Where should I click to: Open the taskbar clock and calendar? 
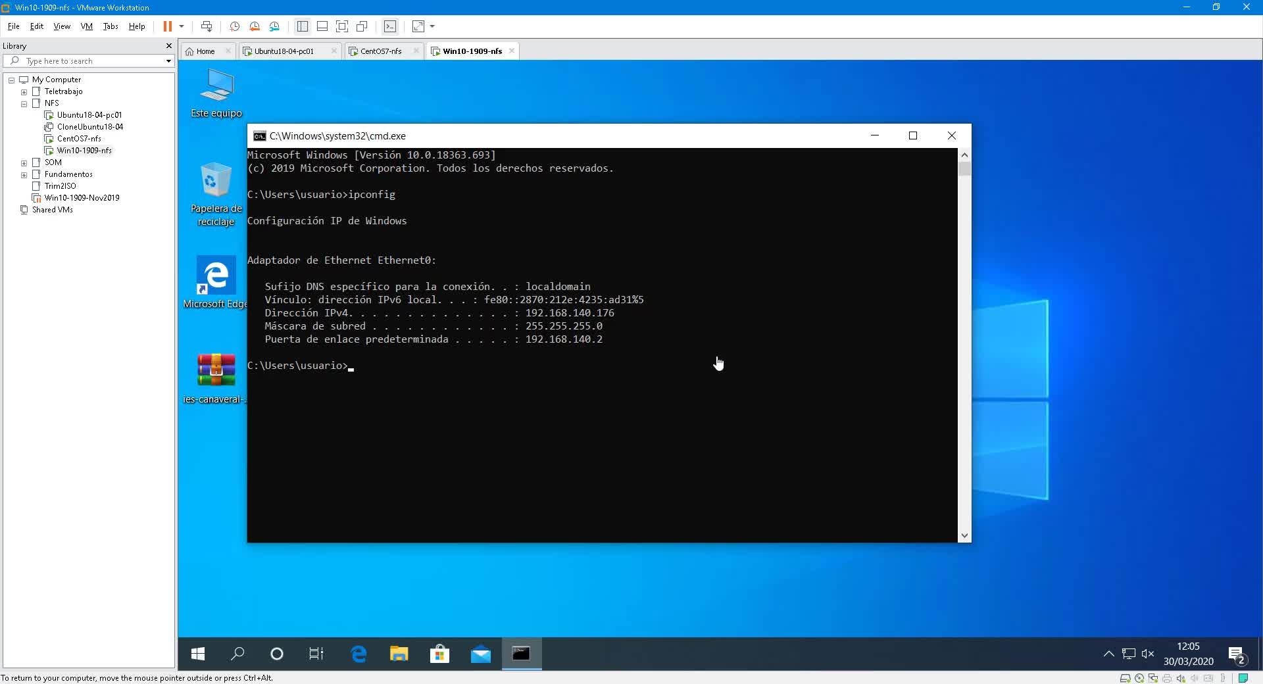tap(1188, 654)
